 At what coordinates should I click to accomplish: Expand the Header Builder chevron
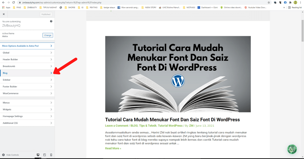click(51, 60)
